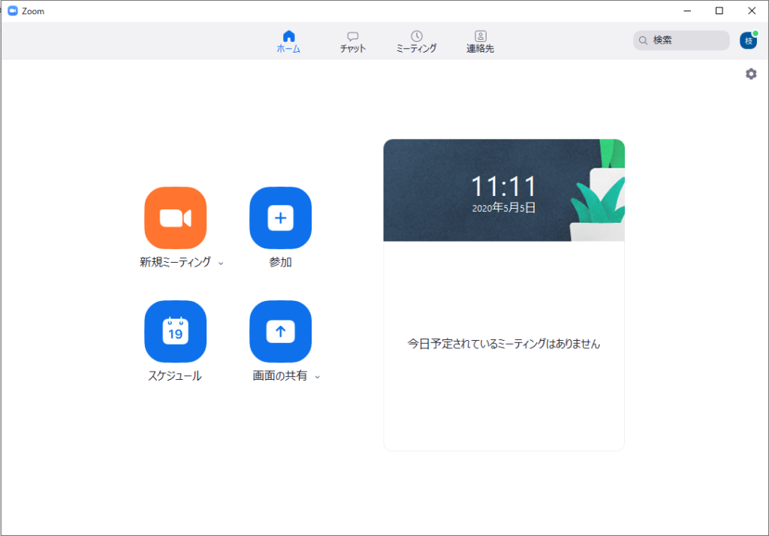This screenshot has height=536, width=769.
Task: Close the Zoom window
Action: (751, 11)
